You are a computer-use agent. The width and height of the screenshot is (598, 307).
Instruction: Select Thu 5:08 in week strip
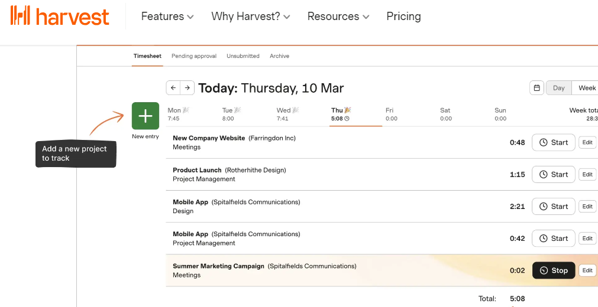pos(341,115)
